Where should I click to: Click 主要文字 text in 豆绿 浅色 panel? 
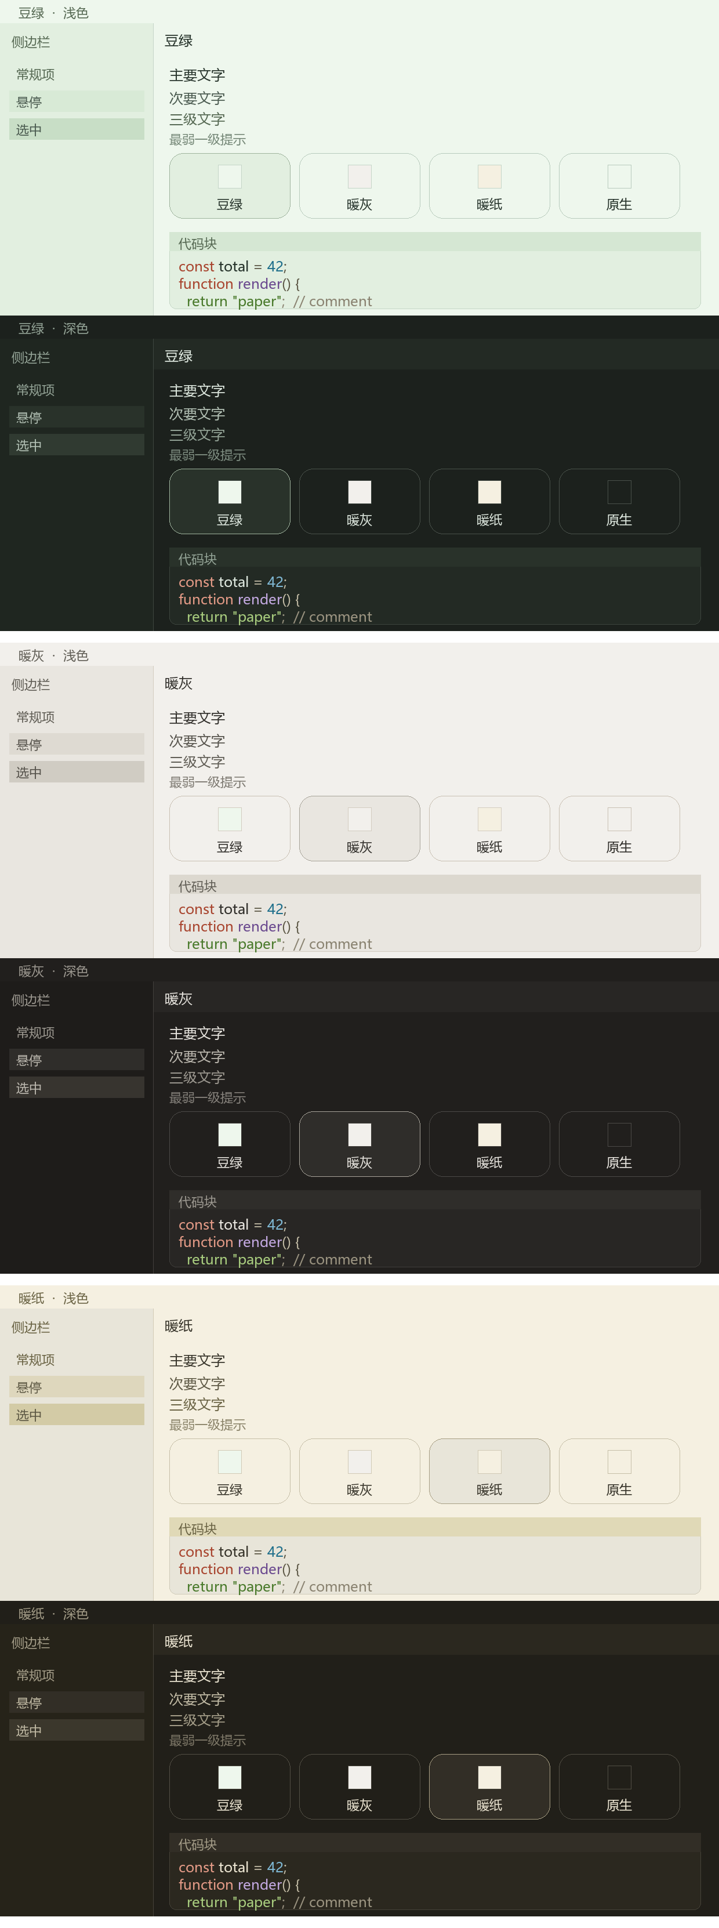(198, 75)
